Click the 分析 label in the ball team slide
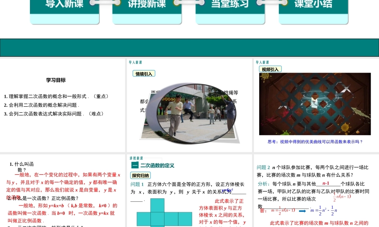This screenshot has height=227, width=379. [x=263, y=184]
